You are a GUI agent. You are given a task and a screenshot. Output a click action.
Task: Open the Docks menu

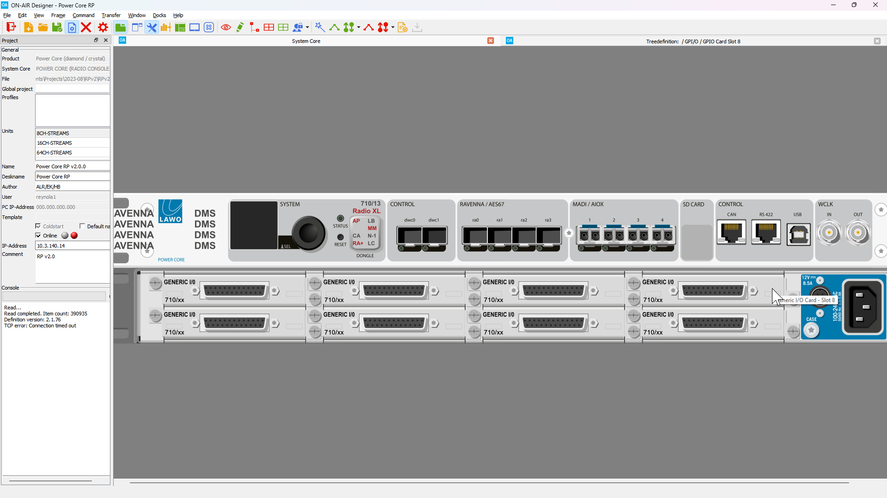(159, 15)
